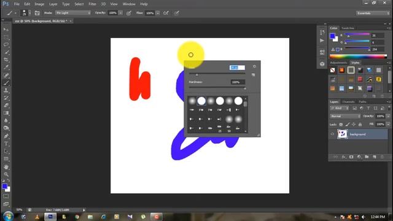Enable airbrush-style build-up
Image resolution: width=393 pixels, height=221 pixels.
(166, 13)
